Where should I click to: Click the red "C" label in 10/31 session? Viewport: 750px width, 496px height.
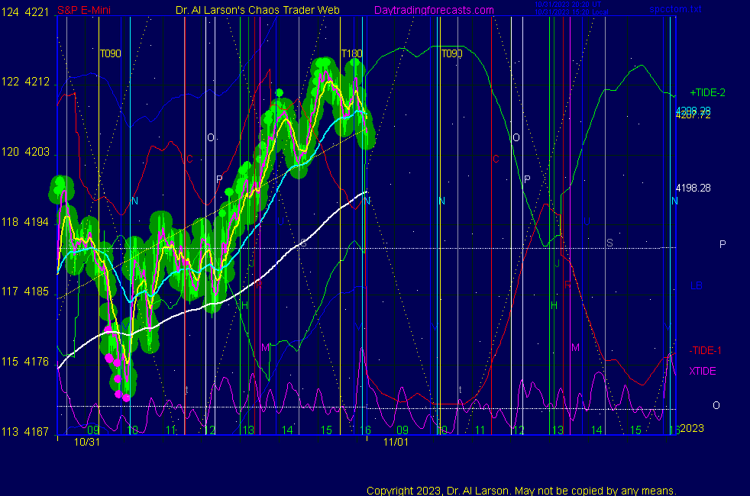point(190,159)
